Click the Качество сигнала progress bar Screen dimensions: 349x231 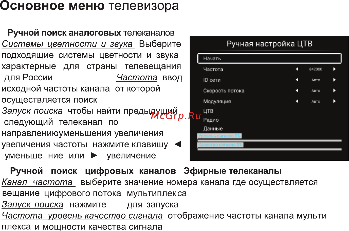269,149
